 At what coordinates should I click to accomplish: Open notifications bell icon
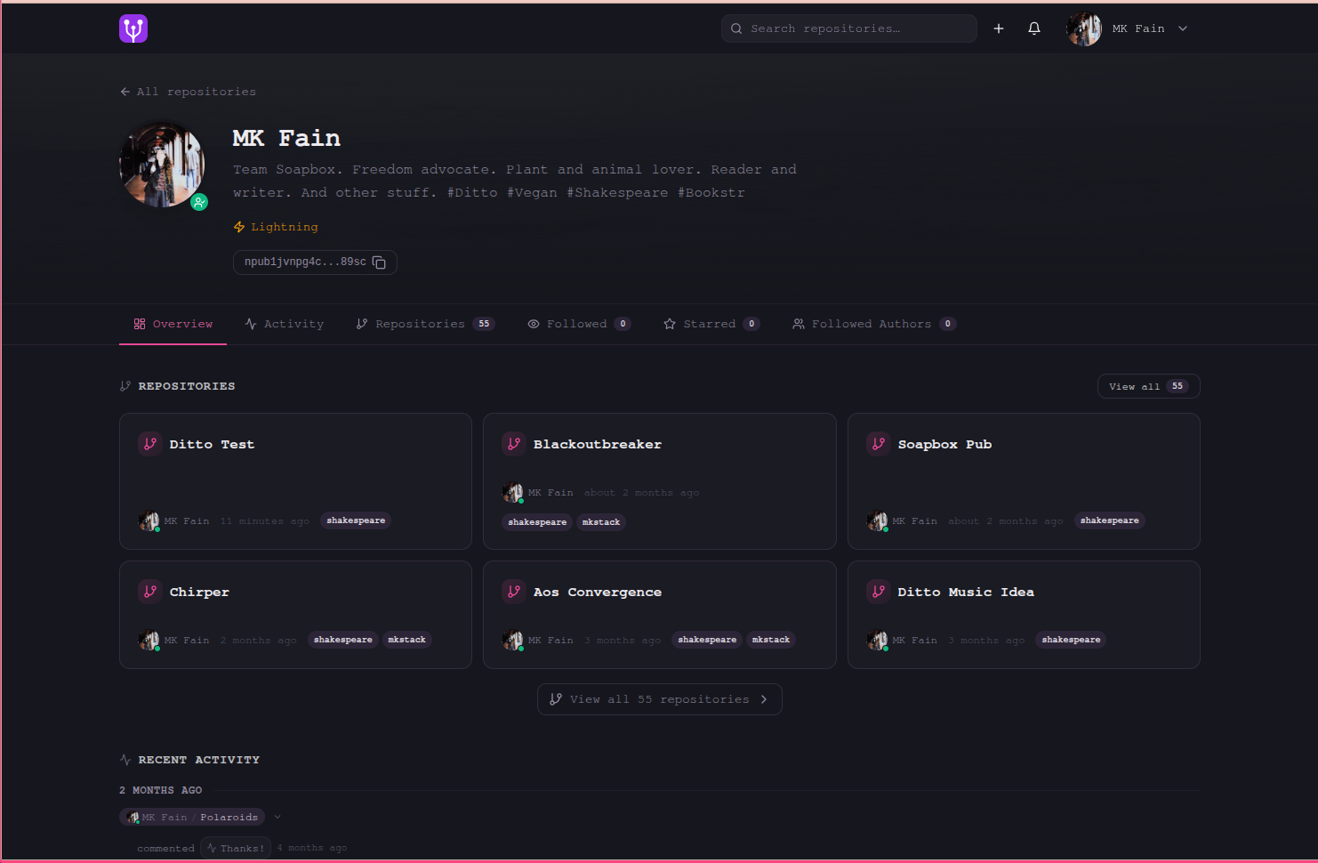coord(1034,28)
